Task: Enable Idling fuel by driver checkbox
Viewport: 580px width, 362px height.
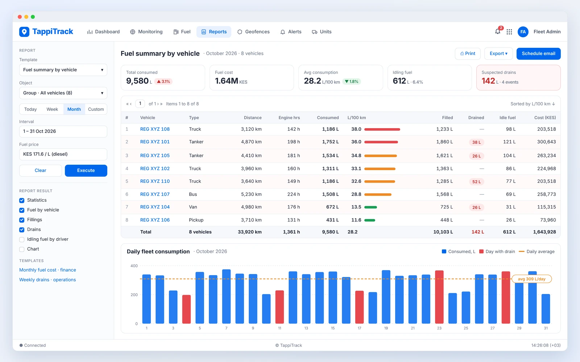Action: 22,239
